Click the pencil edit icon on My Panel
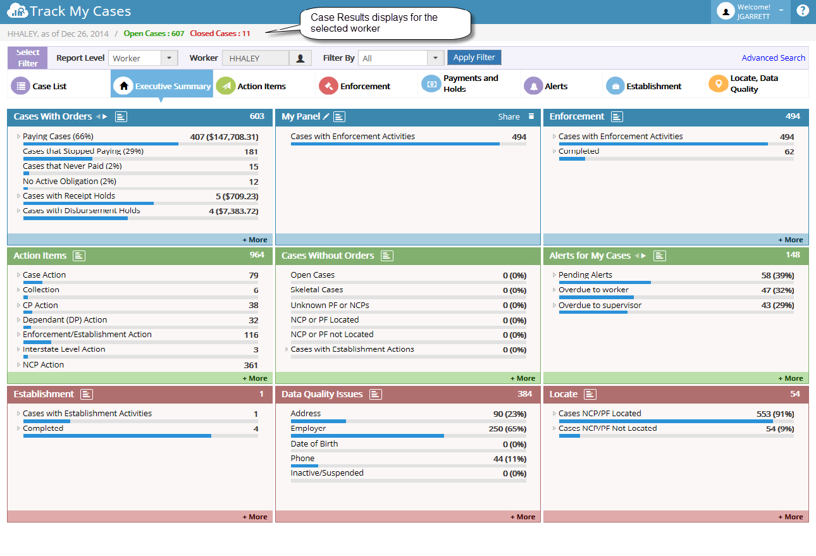The height and width of the screenshot is (556, 816). 326,116
